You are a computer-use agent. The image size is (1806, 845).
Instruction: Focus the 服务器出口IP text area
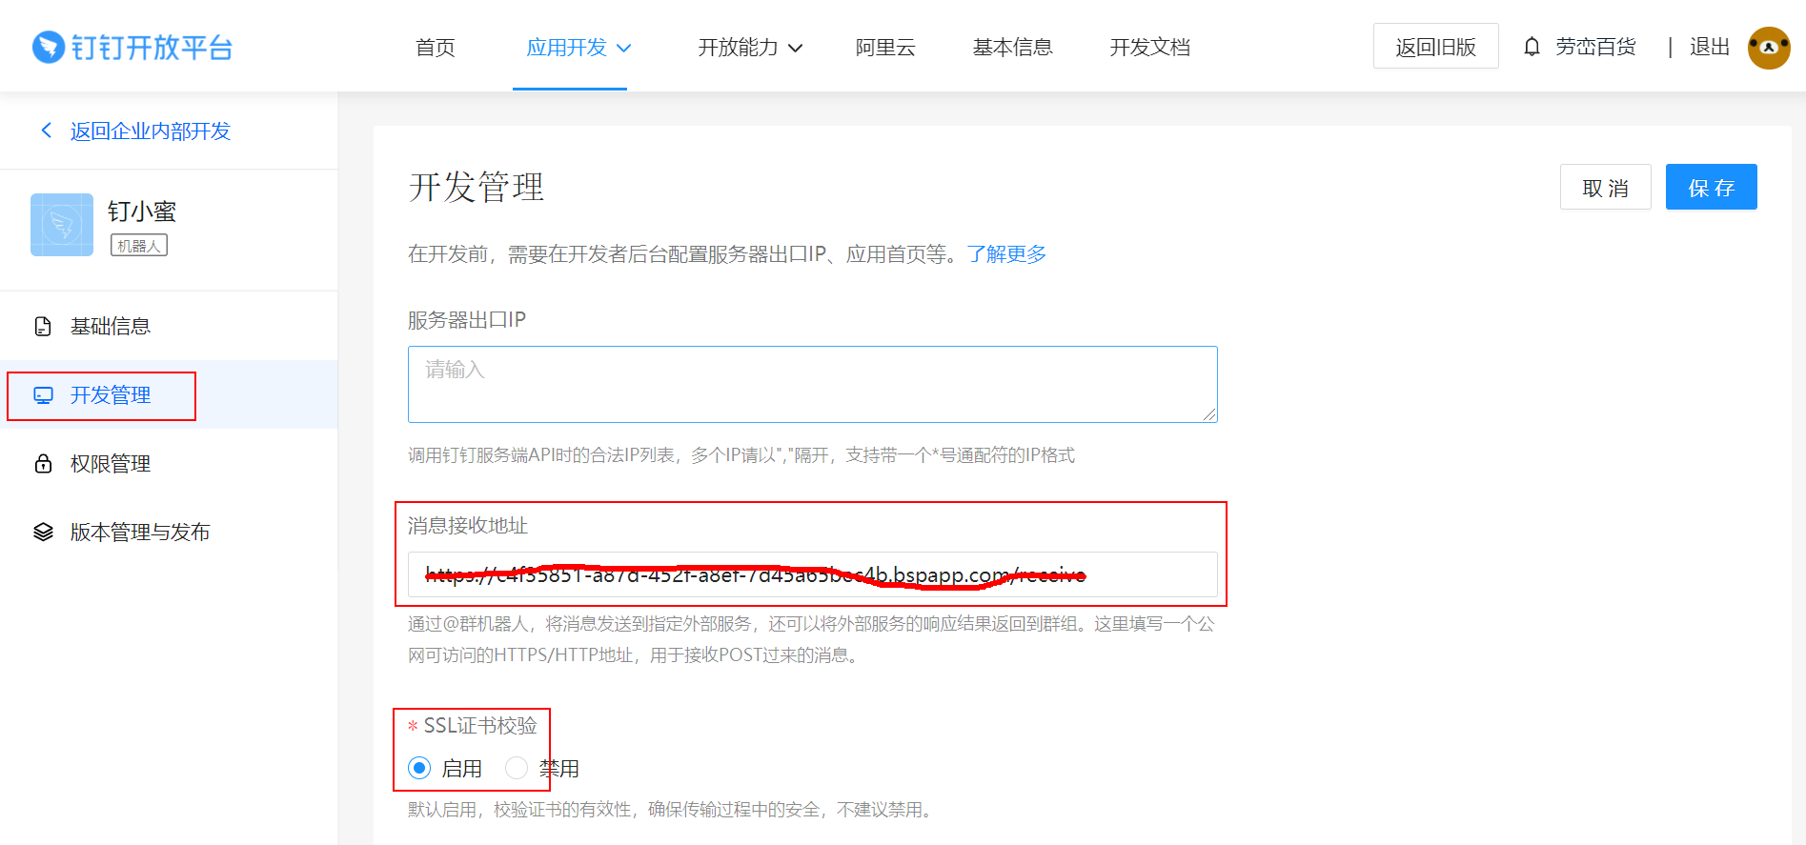pos(812,384)
